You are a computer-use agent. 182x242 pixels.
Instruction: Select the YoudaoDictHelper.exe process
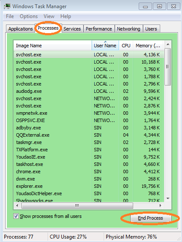(x=89, y=193)
